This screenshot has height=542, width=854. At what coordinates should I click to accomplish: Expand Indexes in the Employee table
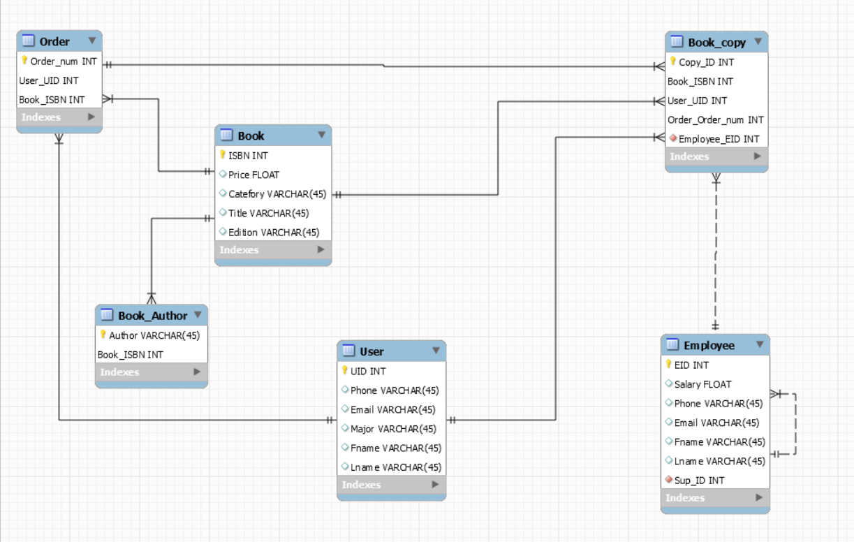point(757,498)
